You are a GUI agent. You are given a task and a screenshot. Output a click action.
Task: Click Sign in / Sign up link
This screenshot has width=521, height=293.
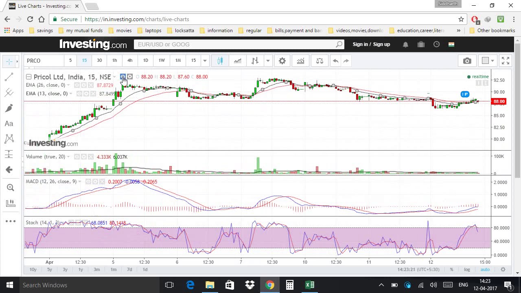coord(371,44)
